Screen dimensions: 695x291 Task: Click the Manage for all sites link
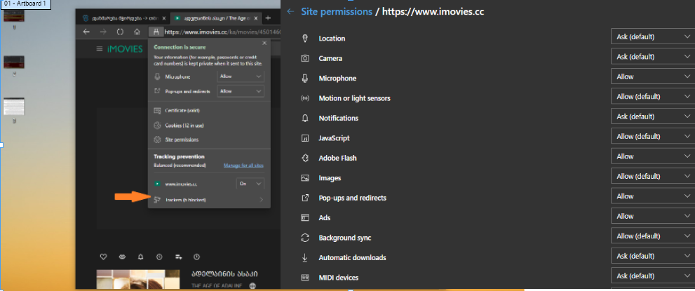click(243, 165)
